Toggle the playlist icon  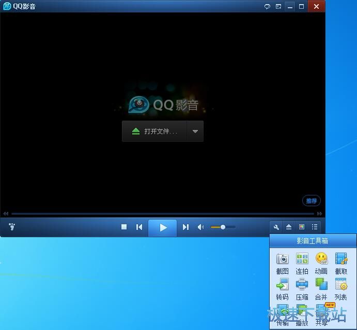[x=315, y=227]
